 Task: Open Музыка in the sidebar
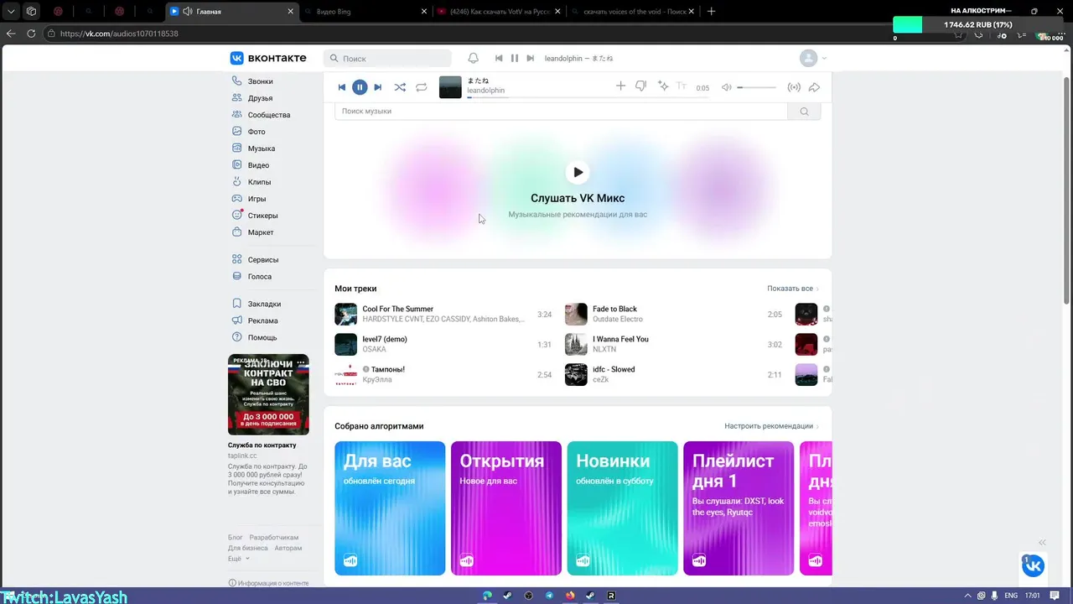[261, 148]
